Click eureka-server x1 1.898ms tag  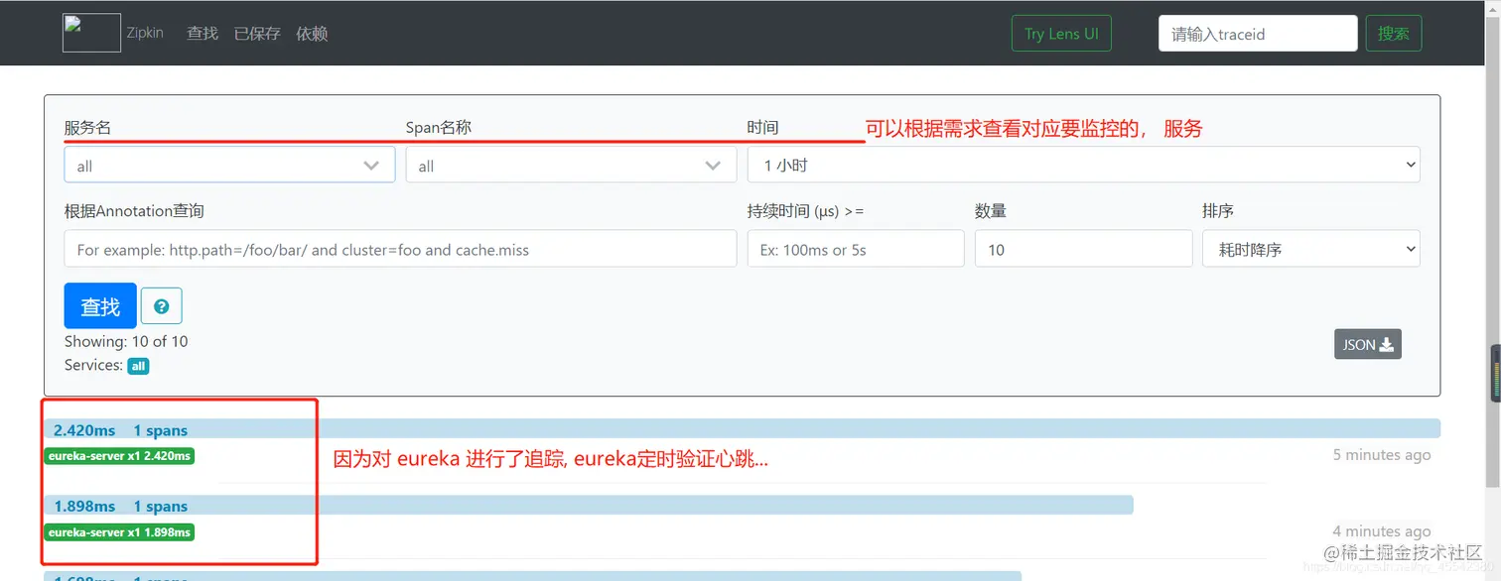click(x=119, y=532)
